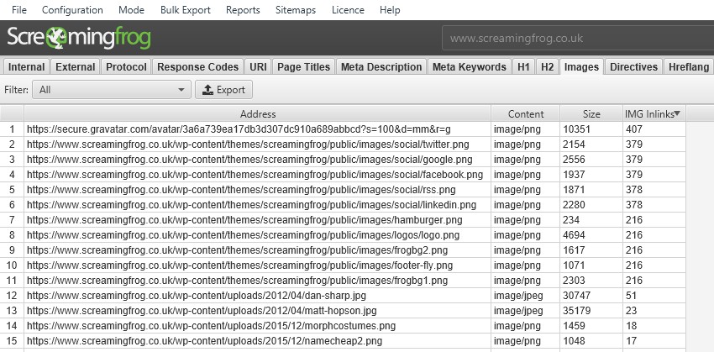The width and height of the screenshot is (714, 352).
Task: Click size value 30747
Action: tap(577, 296)
